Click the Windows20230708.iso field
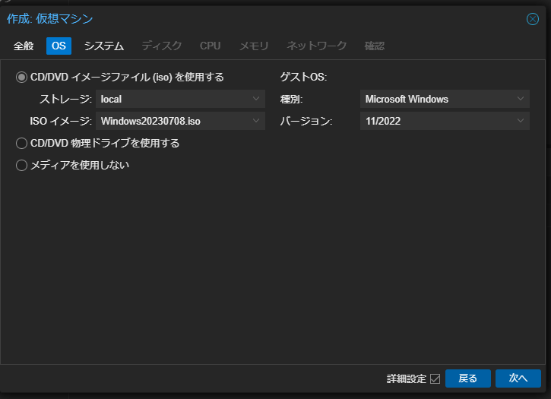The height and width of the screenshot is (399, 551). point(180,121)
